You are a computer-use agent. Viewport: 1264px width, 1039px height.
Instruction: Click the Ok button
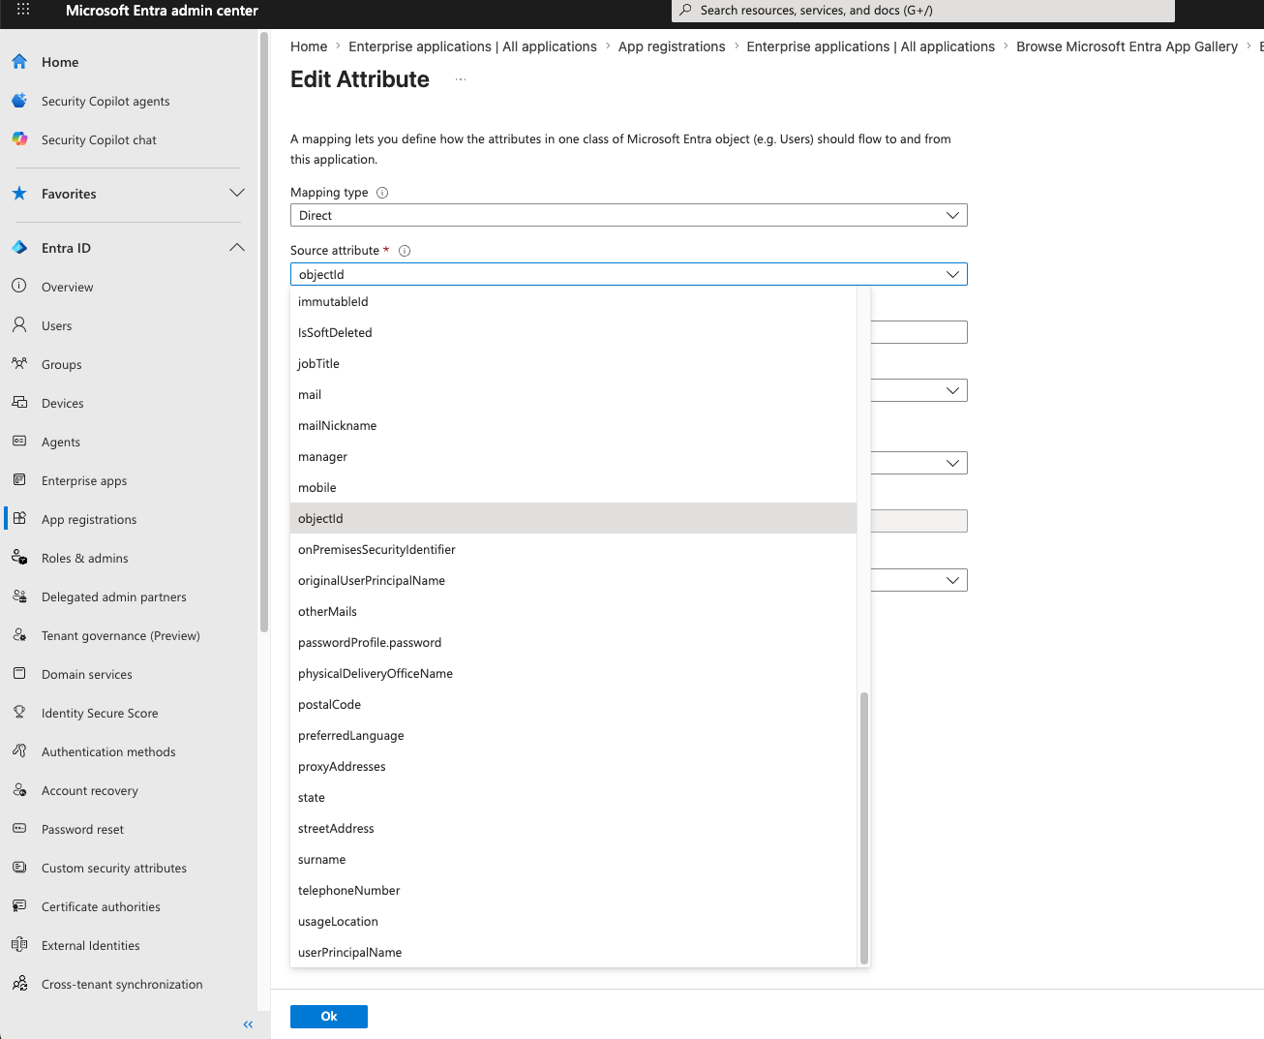pyautogui.click(x=329, y=1017)
